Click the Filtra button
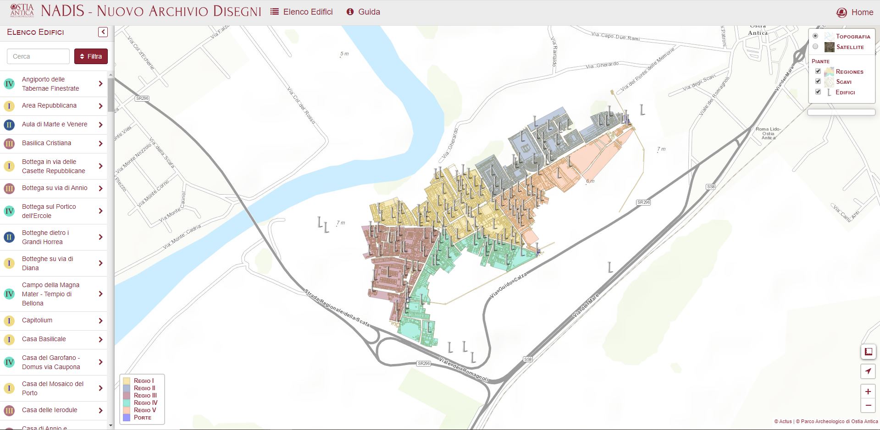This screenshot has height=430, width=880. [91, 56]
